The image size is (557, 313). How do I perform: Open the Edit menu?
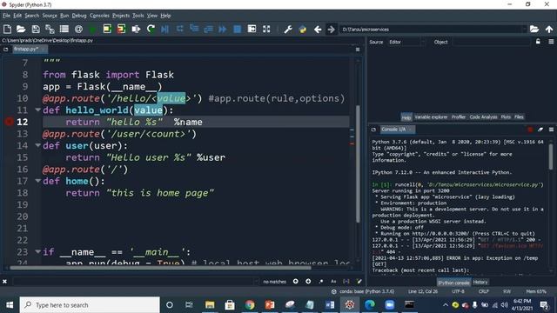pos(17,16)
